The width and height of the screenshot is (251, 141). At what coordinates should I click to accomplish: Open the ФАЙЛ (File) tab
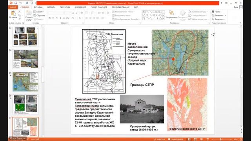[x=13, y=7]
